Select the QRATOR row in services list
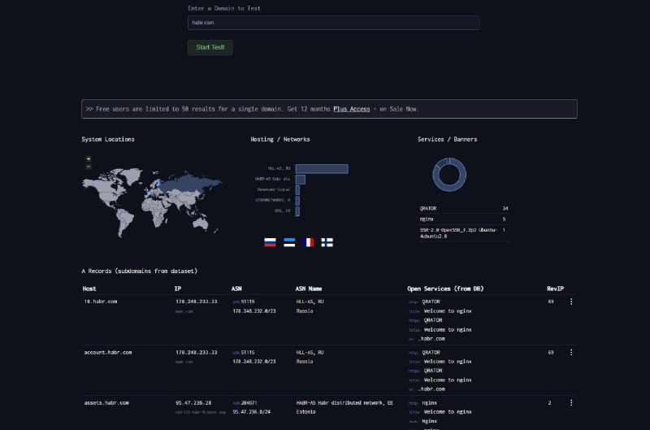The width and height of the screenshot is (650, 430). tap(464, 209)
